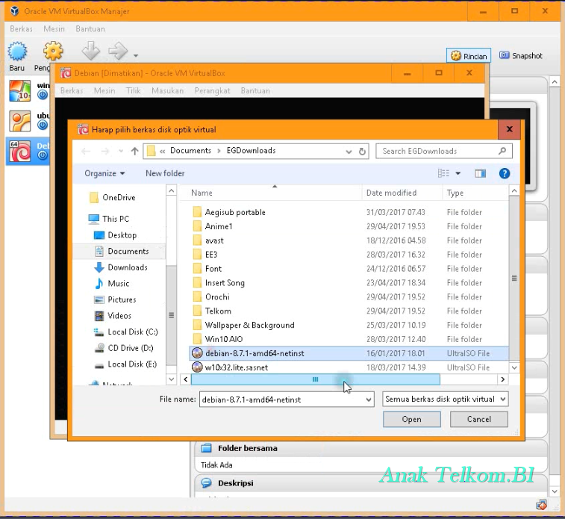Image resolution: width=565 pixels, height=519 pixels.
Task: Open recent locations dropdown chevron
Action: (x=121, y=151)
